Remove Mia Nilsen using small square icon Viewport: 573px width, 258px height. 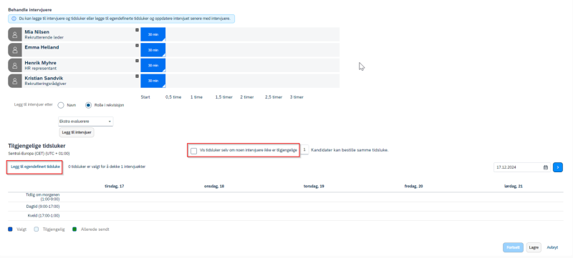tap(137, 30)
